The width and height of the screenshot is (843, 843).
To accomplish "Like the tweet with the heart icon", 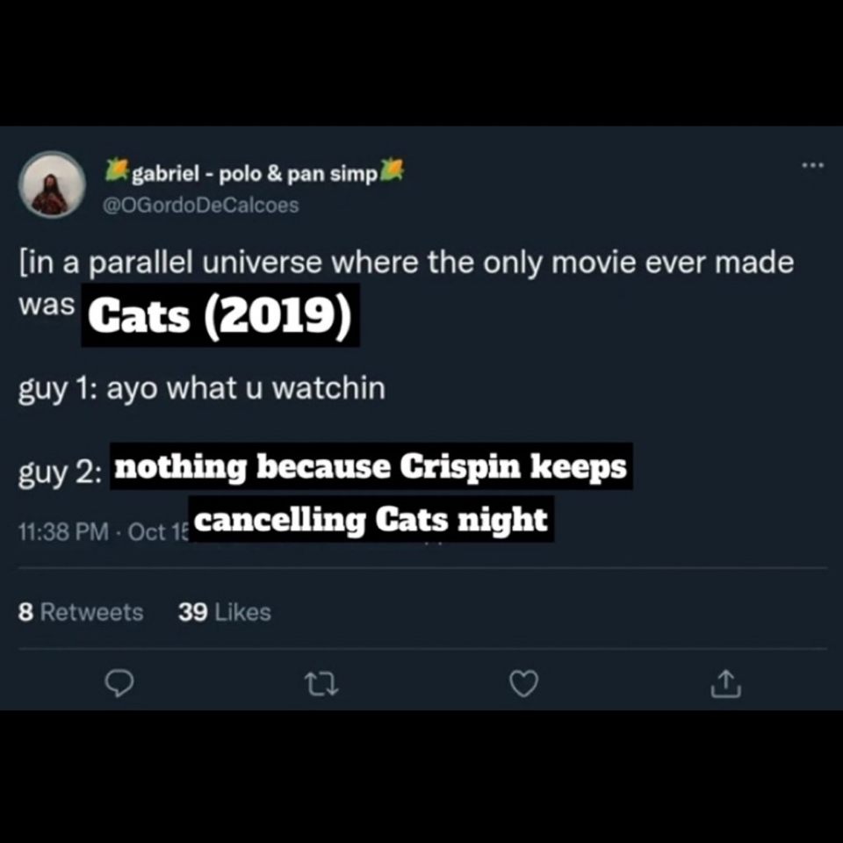I will (x=524, y=683).
